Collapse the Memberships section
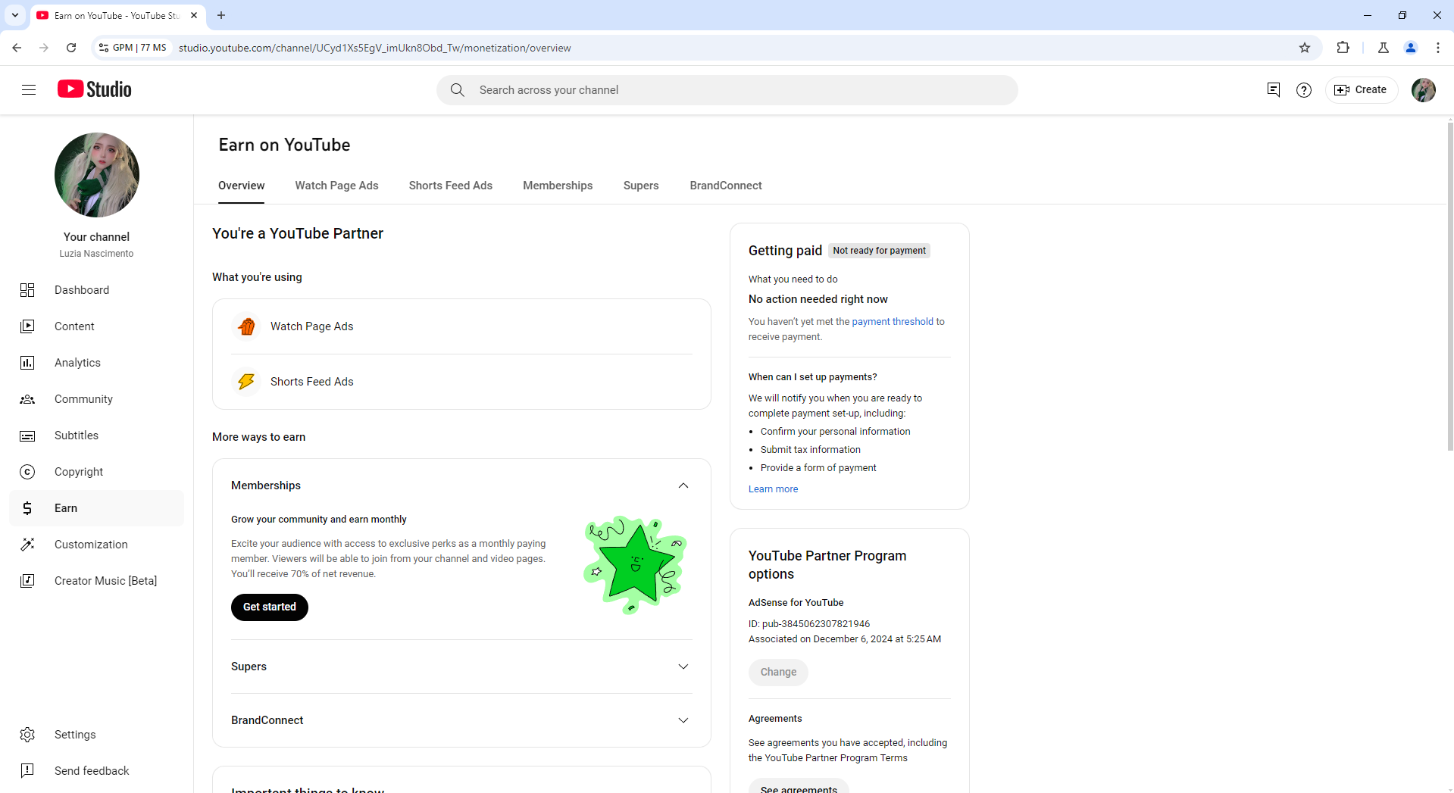Screen dimensions: 1454x793 (x=683, y=485)
